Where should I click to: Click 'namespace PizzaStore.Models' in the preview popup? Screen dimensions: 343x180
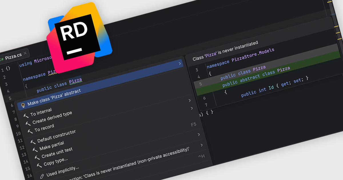[x=240, y=58]
